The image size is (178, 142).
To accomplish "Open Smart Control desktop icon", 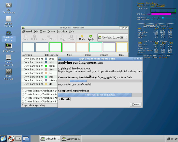I will click(x=9, y=60).
